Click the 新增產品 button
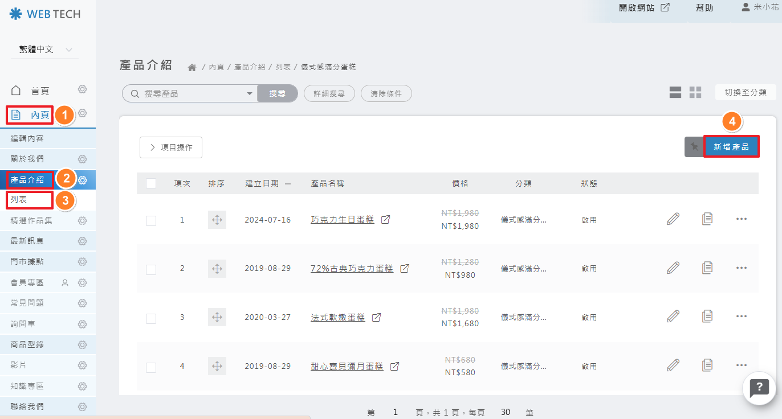This screenshot has width=782, height=419. (731, 147)
